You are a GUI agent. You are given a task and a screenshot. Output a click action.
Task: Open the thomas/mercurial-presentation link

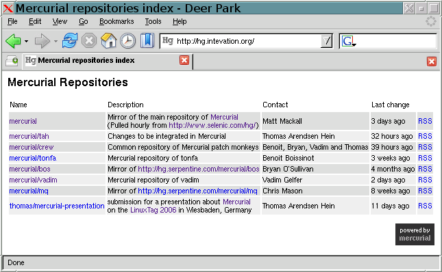coord(57,206)
